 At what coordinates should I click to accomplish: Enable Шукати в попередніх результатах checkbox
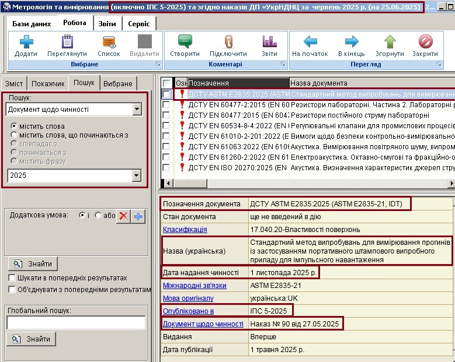(x=12, y=277)
